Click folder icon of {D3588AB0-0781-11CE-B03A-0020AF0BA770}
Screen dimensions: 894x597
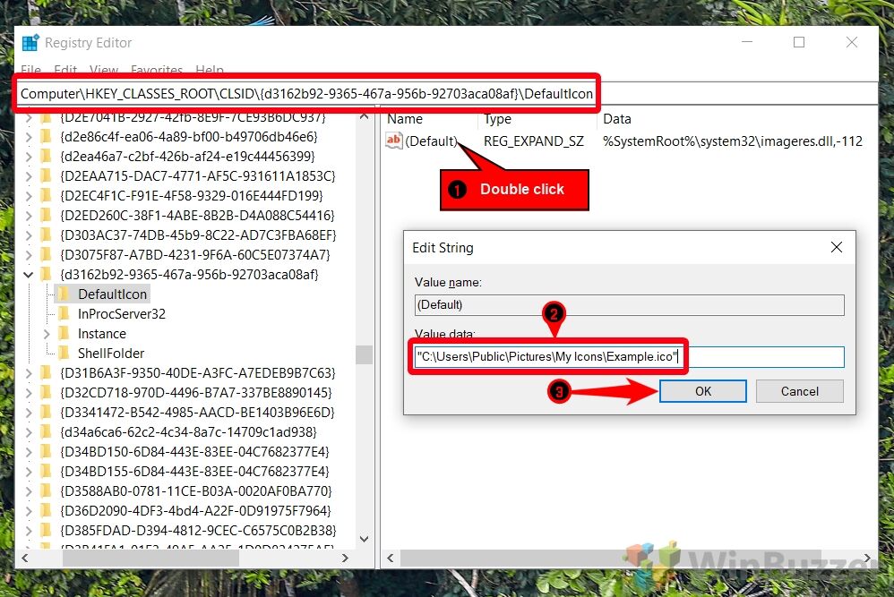coord(46,490)
